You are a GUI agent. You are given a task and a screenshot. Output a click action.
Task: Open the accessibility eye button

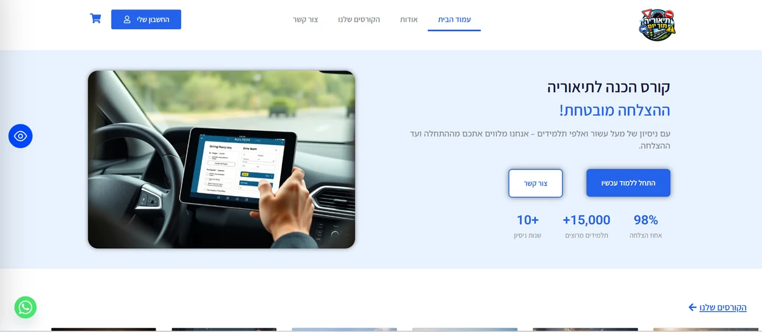[x=20, y=136]
